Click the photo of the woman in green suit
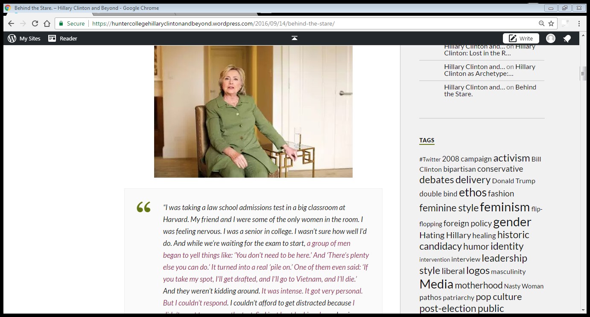Screen dimensions: 590x317 pos(253,112)
